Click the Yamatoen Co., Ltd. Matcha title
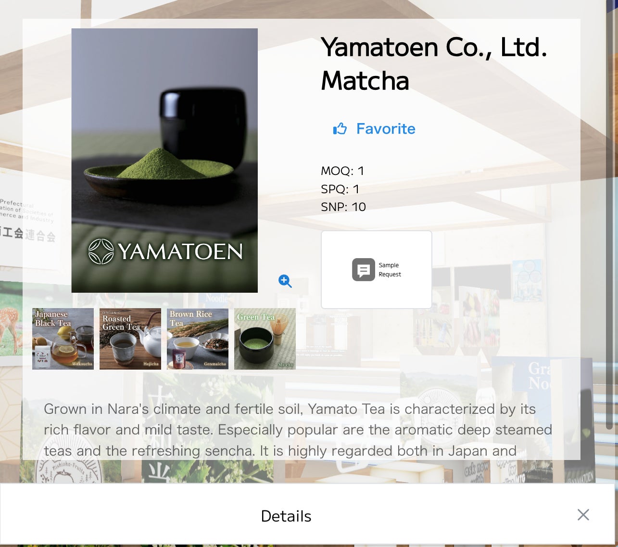Image resolution: width=618 pixels, height=547 pixels. (x=434, y=63)
